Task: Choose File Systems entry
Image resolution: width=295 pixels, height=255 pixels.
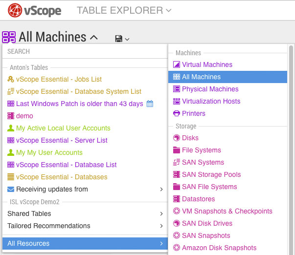Action: point(202,150)
